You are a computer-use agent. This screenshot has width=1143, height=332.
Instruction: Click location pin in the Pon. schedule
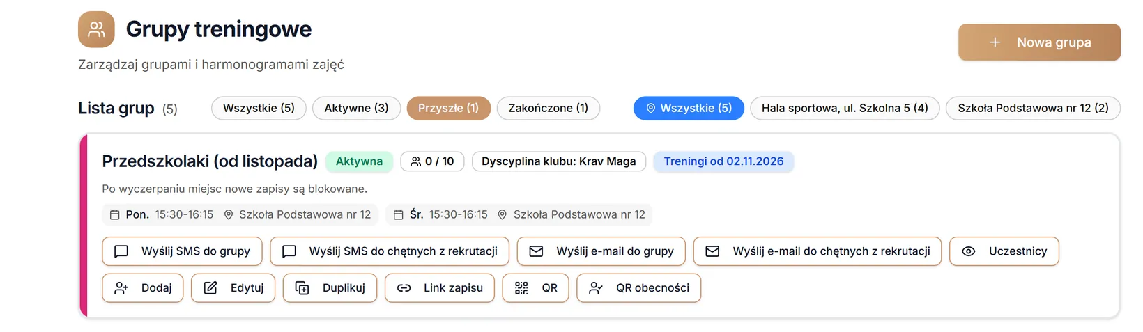tap(228, 214)
